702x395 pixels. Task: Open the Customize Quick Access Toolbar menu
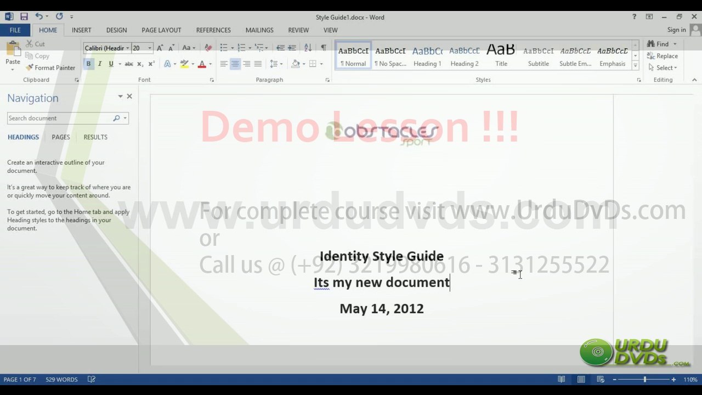(x=72, y=17)
